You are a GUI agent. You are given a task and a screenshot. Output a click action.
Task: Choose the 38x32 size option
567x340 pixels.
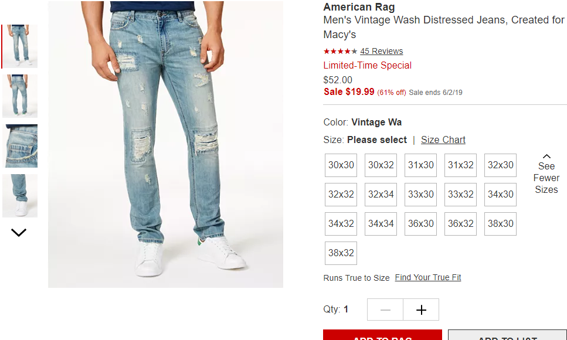341,253
